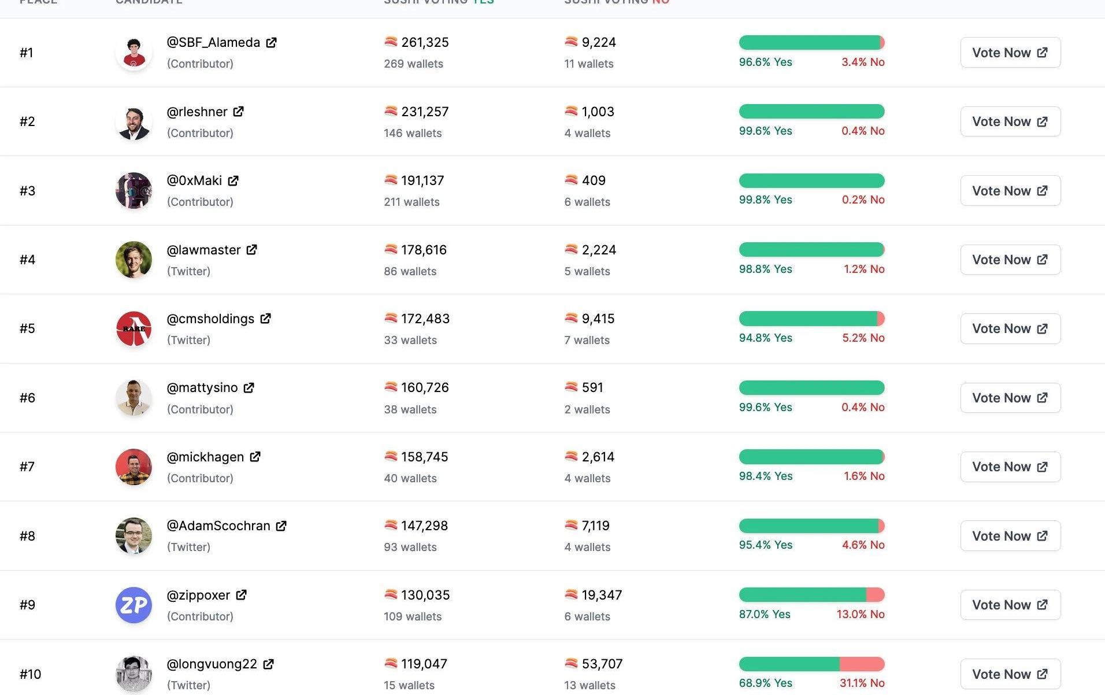Select the @lawmaster username link

[x=203, y=250]
